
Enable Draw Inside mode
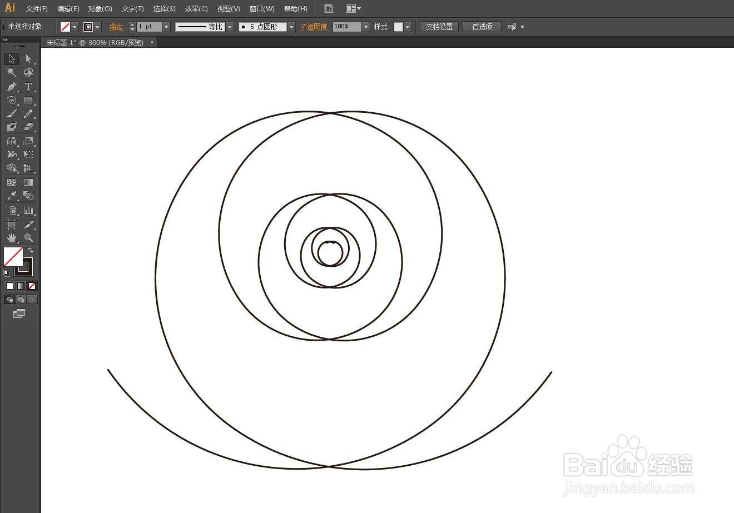click(x=32, y=300)
